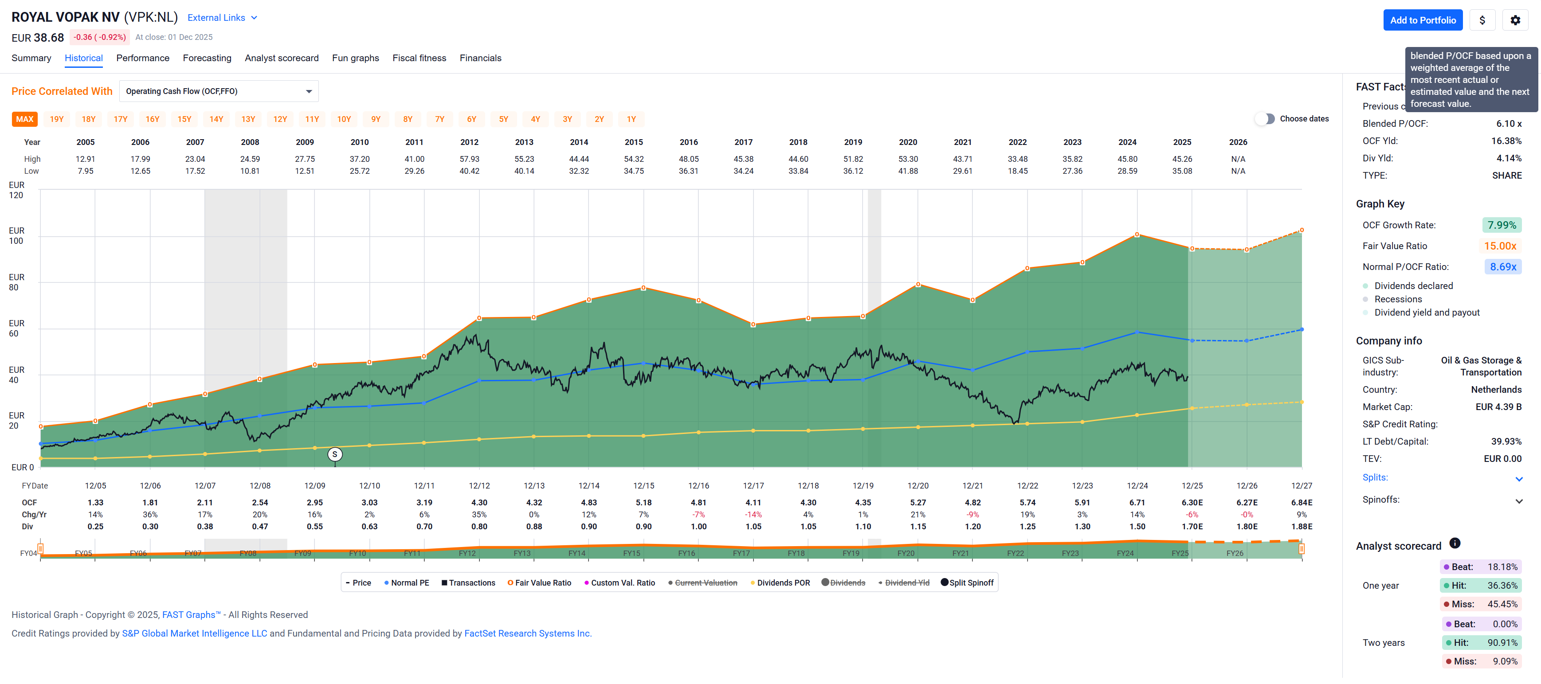The height and width of the screenshot is (684, 1541).
Task: Click Add to Portfolio button
Action: point(1423,20)
